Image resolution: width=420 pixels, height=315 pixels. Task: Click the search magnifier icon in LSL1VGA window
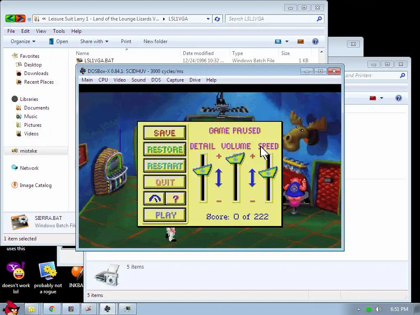pyautogui.click(x=319, y=19)
